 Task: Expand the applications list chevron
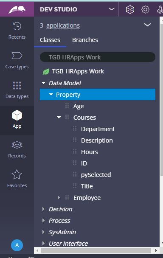point(147,25)
